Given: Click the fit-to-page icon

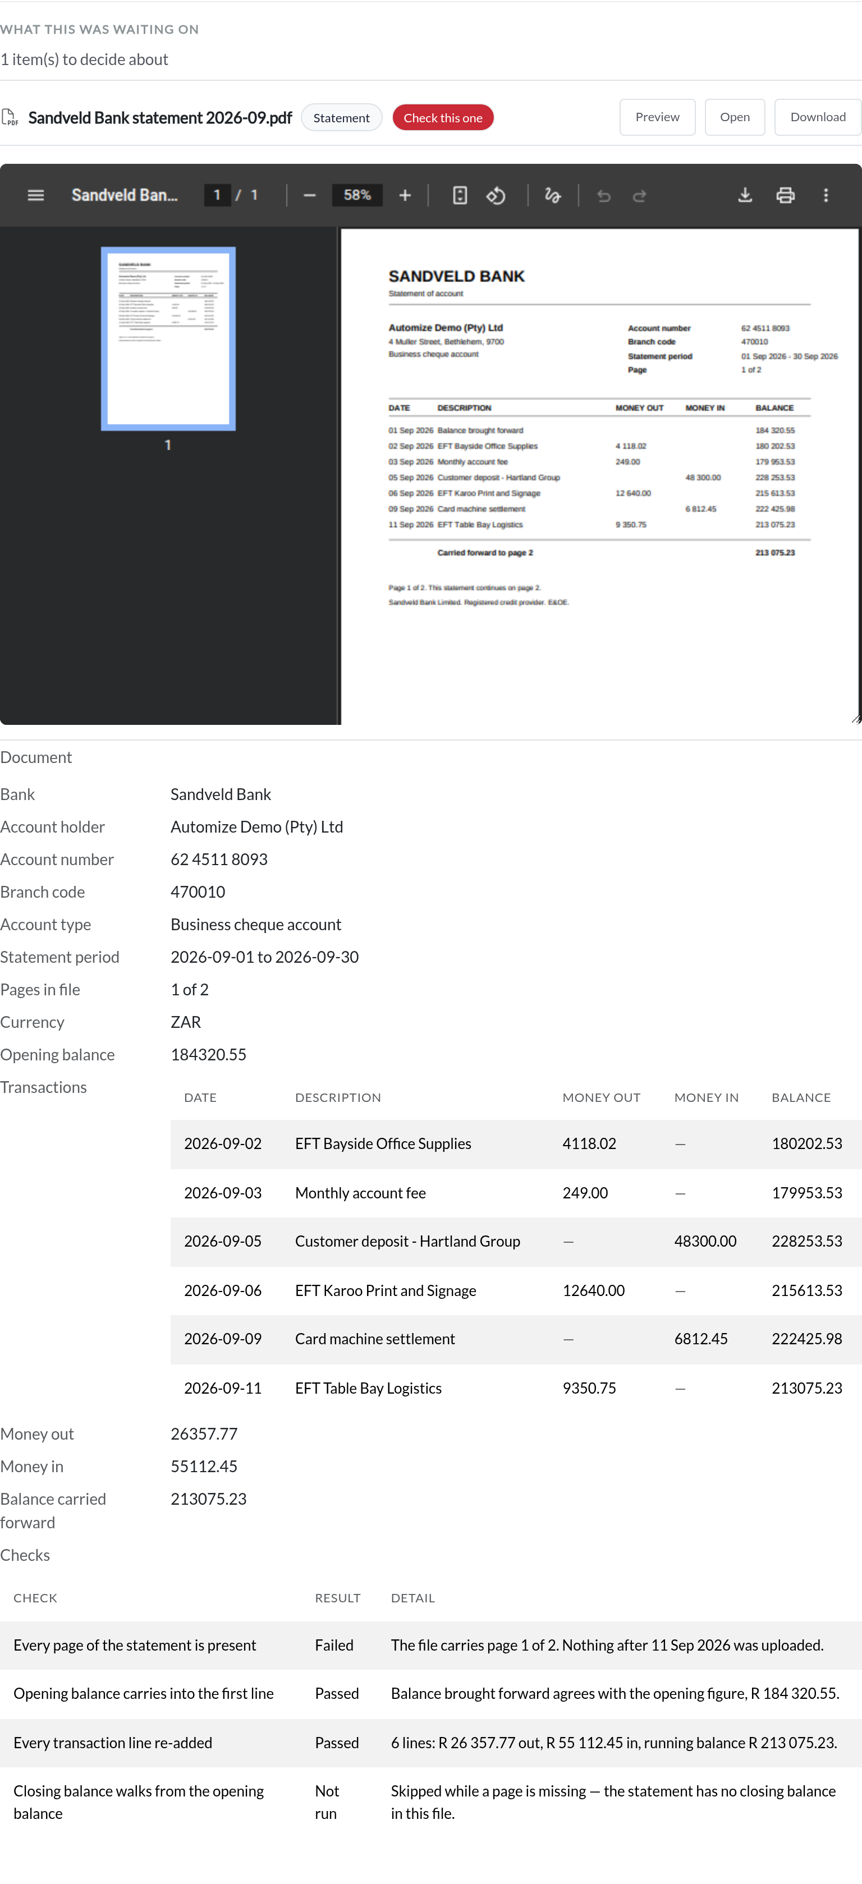Looking at the screenshot, I should [x=460, y=195].
